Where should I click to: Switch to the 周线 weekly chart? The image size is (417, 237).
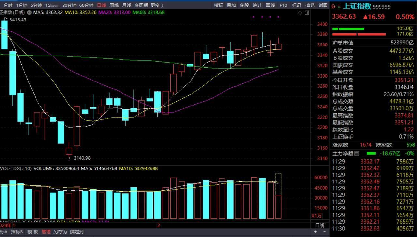click(114, 5)
